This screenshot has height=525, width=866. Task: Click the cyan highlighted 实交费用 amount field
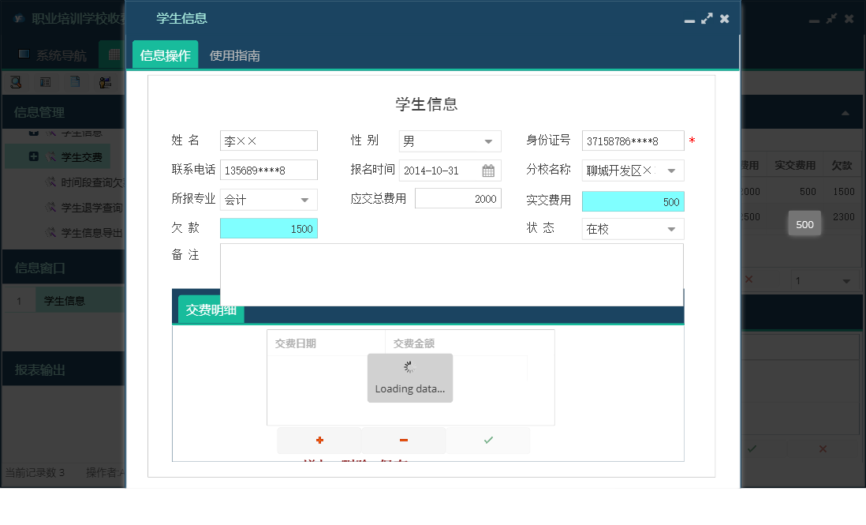[633, 201]
